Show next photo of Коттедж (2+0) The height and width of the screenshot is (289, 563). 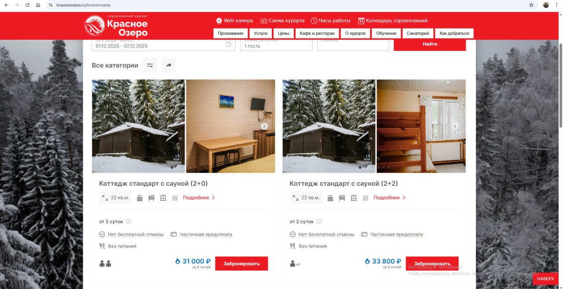264,126
